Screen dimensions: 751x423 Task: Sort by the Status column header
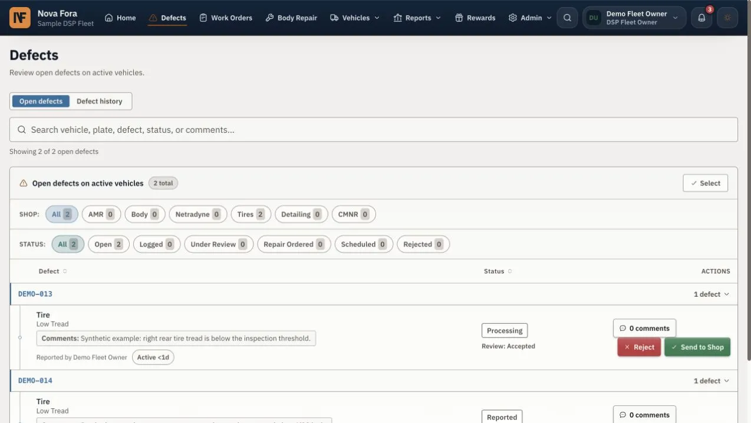pyautogui.click(x=498, y=271)
